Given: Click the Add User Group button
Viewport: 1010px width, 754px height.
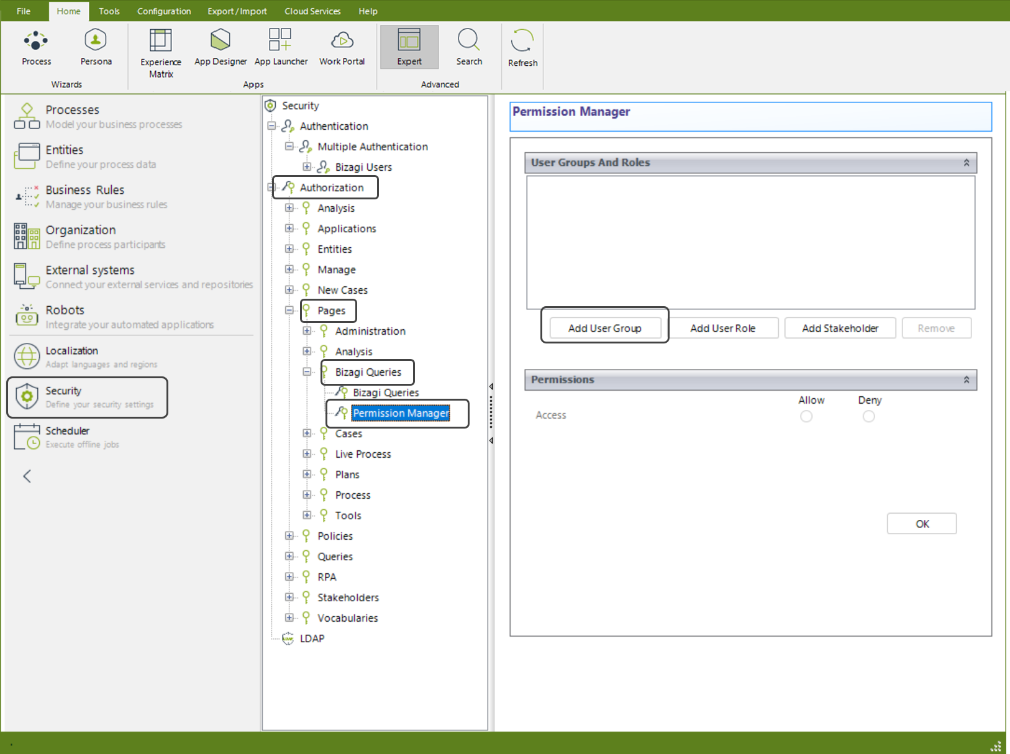Looking at the screenshot, I should pyautogui.click(x=604, y=328).
